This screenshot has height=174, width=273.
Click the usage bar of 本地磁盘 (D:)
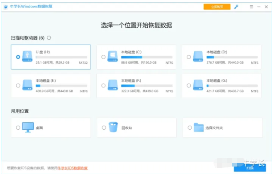click(x=232, y=57)
